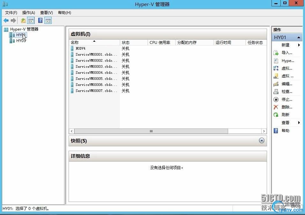Screen dimensions: 305x215
Task: Open the 查看(V) menu
Action: [x=47, y=13]
